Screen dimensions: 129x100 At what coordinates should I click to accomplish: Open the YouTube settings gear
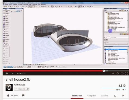[118, 73]
